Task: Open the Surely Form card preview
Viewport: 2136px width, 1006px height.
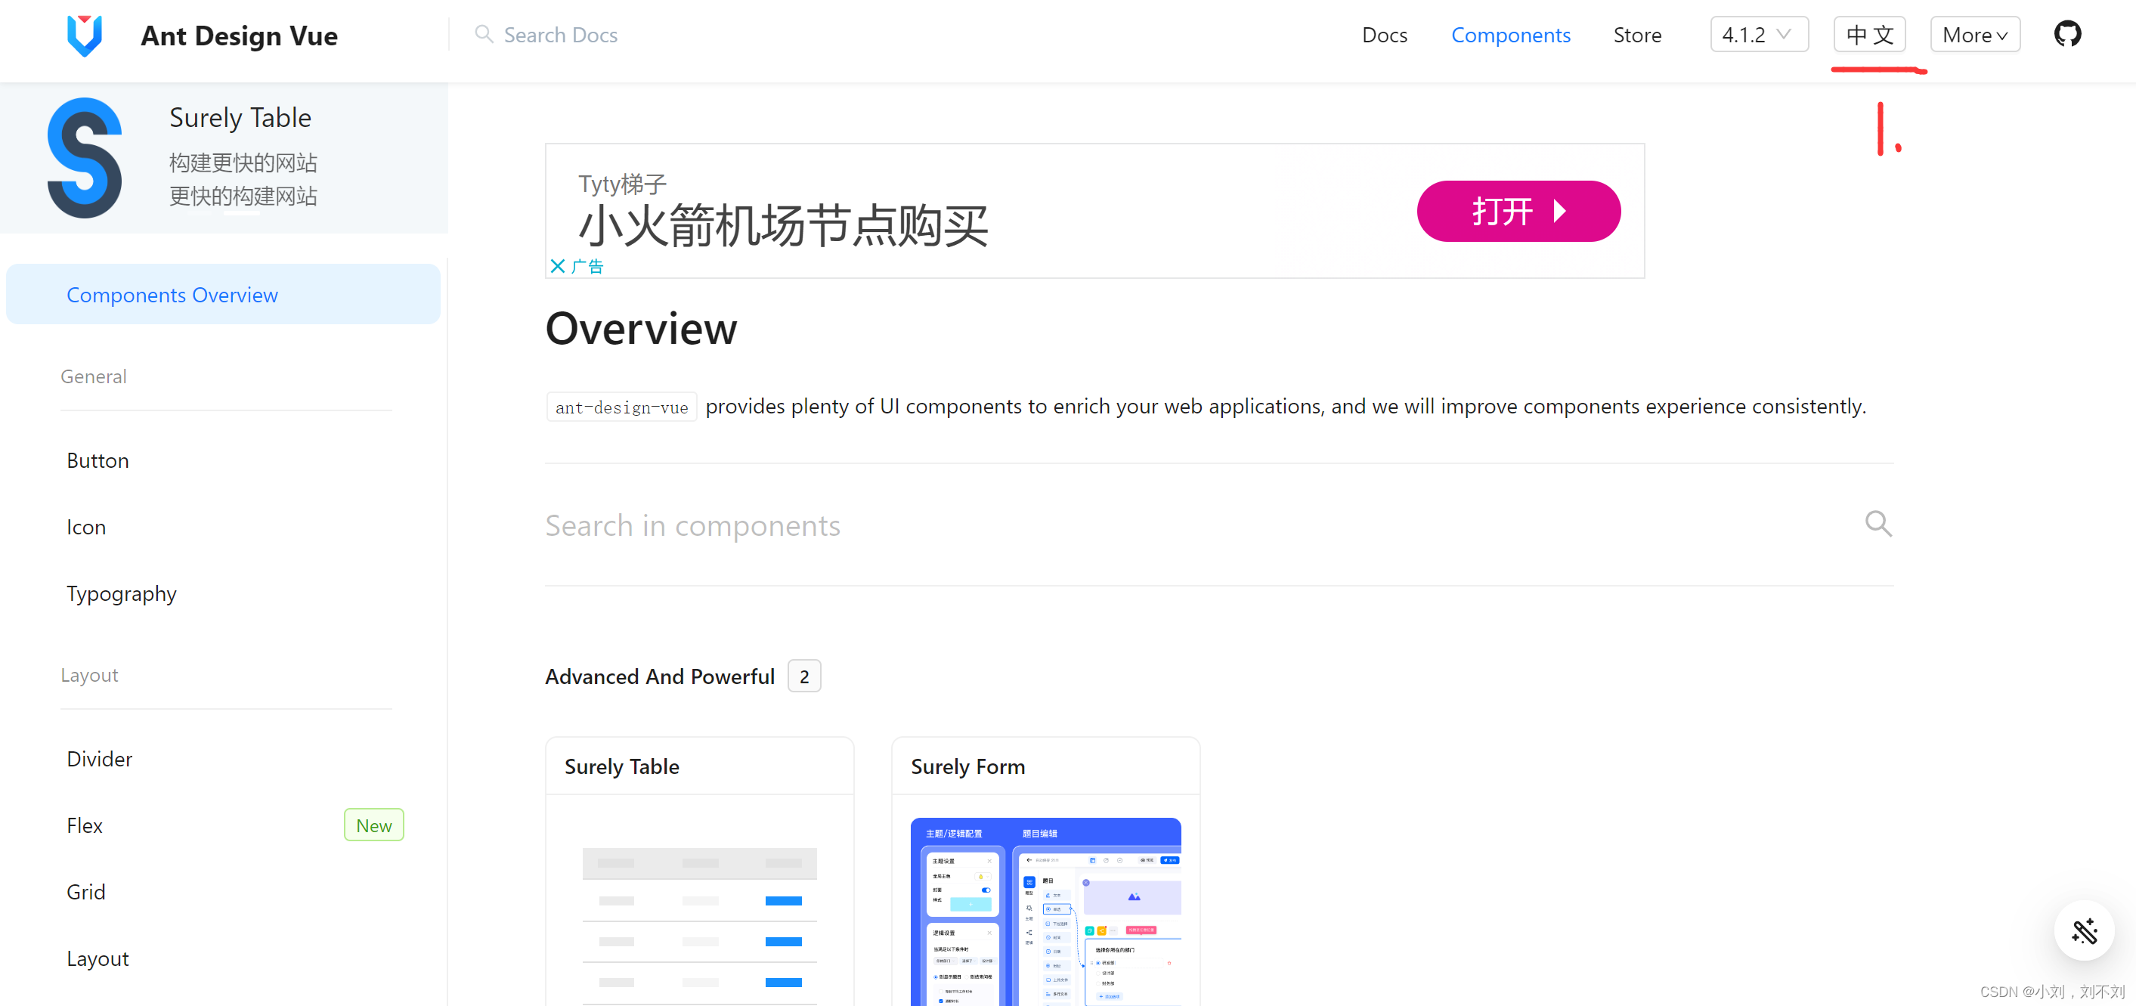Action: pyautogui.click(x=1045, y=911)
